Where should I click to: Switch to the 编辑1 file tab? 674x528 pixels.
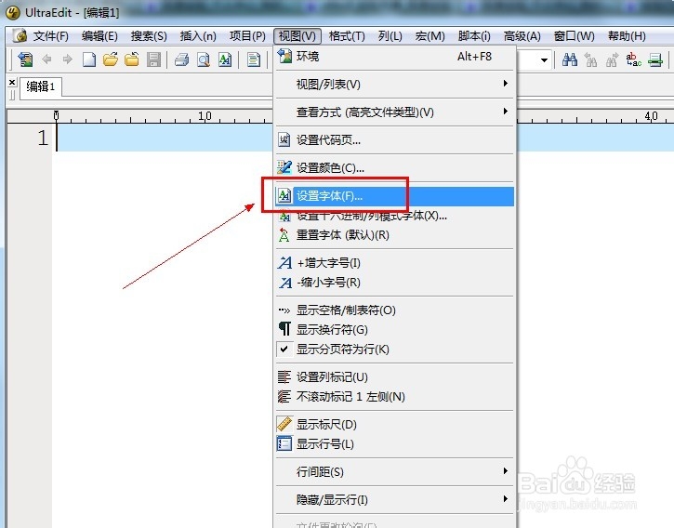click(x=41, y=86)
